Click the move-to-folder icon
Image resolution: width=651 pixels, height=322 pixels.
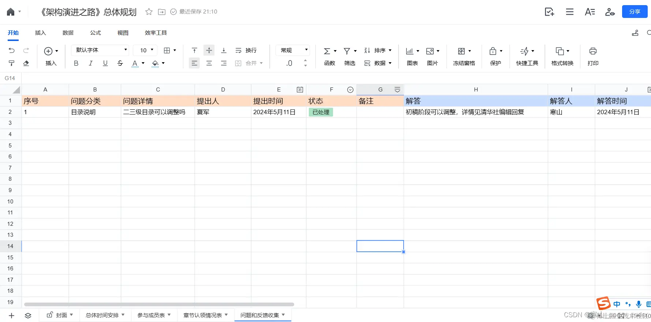[x=161, y=12]
